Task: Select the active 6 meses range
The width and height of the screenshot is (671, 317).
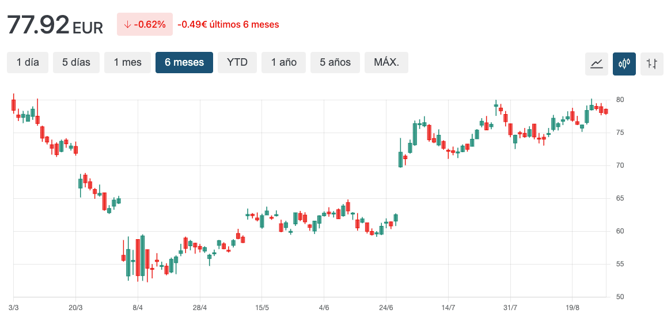Action: pos(184,62)
